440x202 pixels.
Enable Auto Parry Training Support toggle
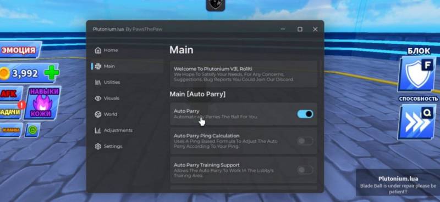305,170
